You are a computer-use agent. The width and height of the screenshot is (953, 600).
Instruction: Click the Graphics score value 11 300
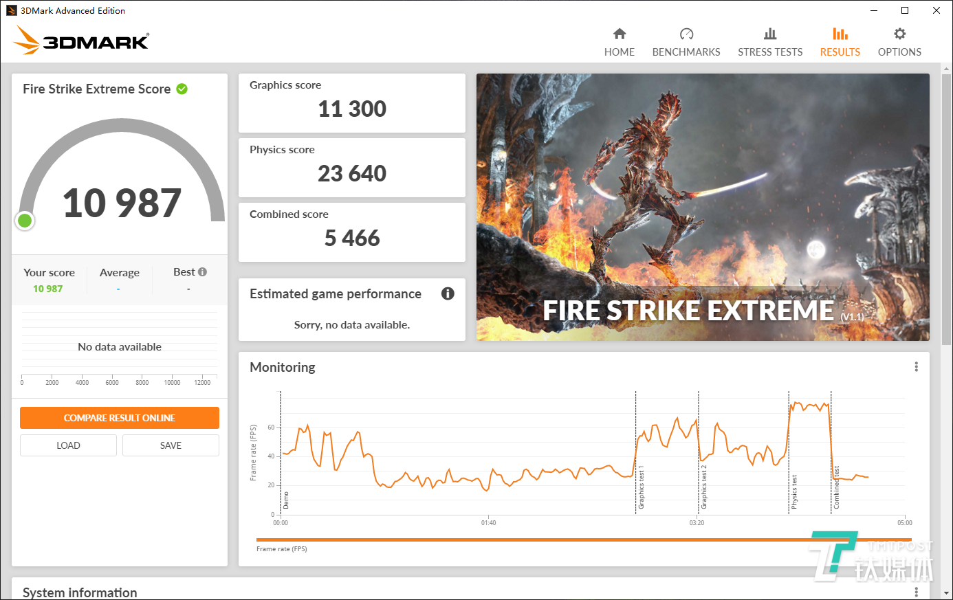click(x=352, y=109)
